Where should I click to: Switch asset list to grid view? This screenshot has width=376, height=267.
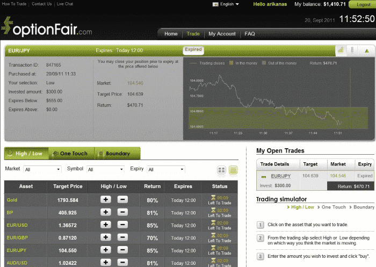point(221,170)
